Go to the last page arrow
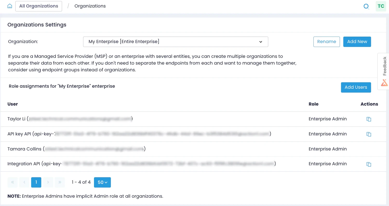The height and width of the screenshot is (206, 389). (x=60, y=182)
